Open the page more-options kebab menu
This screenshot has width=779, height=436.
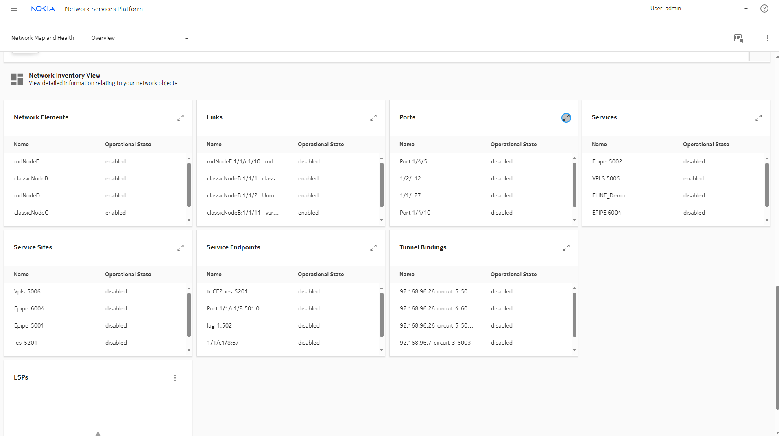coord(767,38)
